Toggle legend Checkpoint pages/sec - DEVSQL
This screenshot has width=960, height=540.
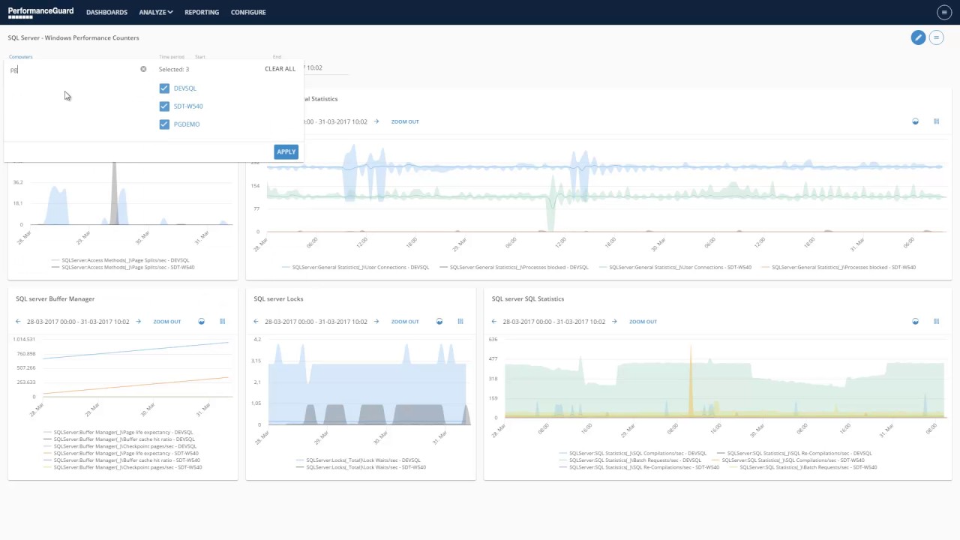[120, 446]
